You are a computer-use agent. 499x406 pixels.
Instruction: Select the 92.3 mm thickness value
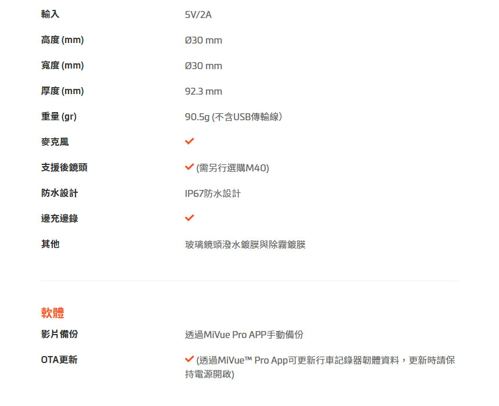(x=204, y=91)
